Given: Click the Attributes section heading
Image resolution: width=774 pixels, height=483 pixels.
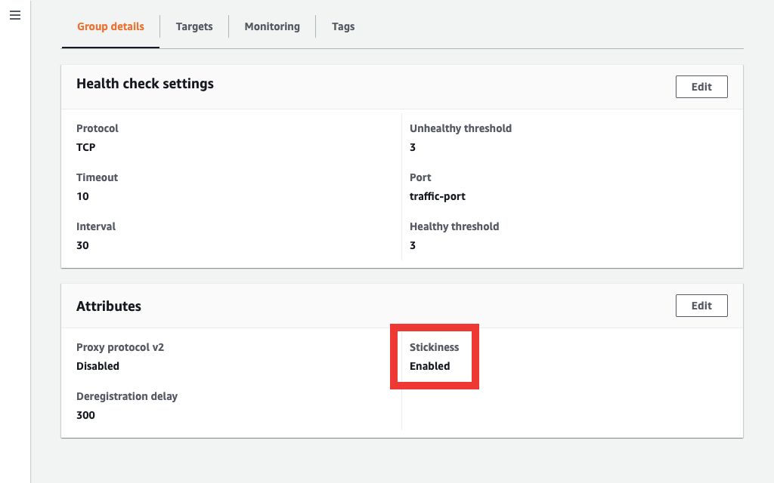Looking at the screenshot, I should (x=109, y=306).
